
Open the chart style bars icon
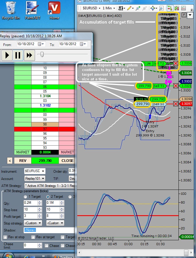click(x=121, y=8)
